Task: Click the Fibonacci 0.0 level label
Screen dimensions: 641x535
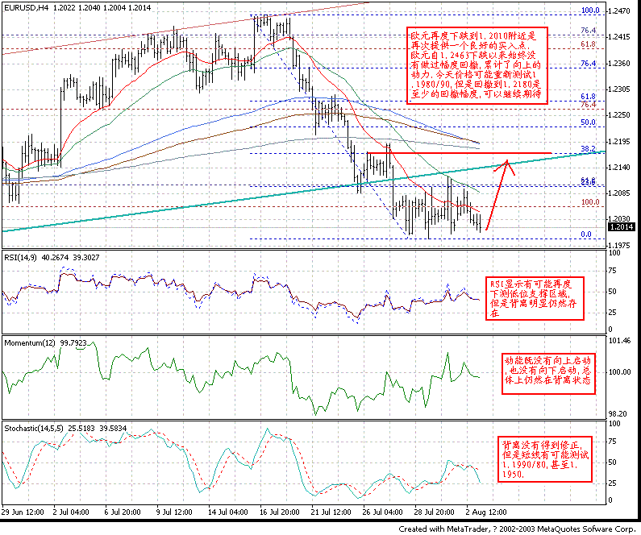Action: pyautogui.click(x=586, y=234)
